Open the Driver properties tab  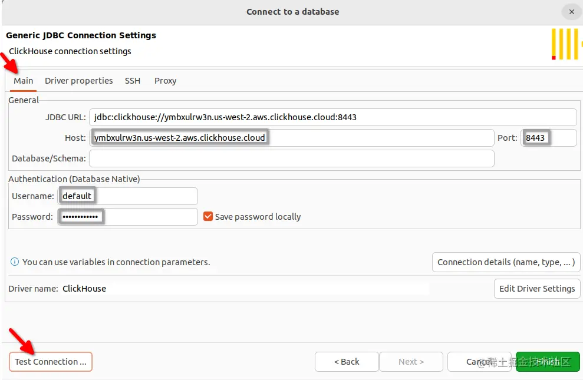[78, 81]
